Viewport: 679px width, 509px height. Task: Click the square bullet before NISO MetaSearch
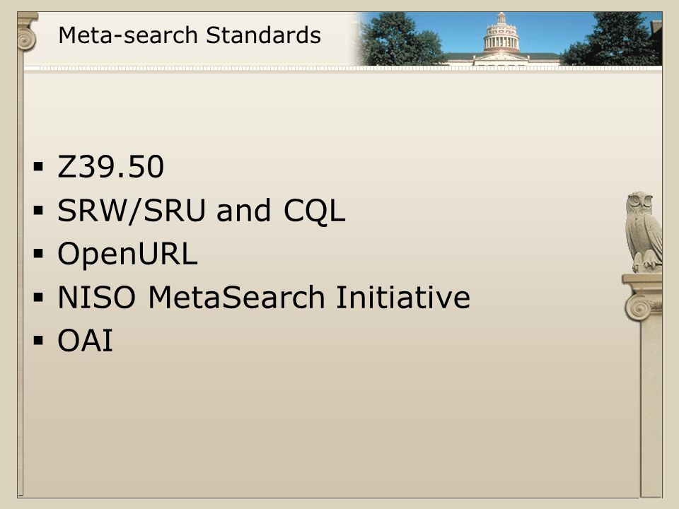tap(38, 298)
